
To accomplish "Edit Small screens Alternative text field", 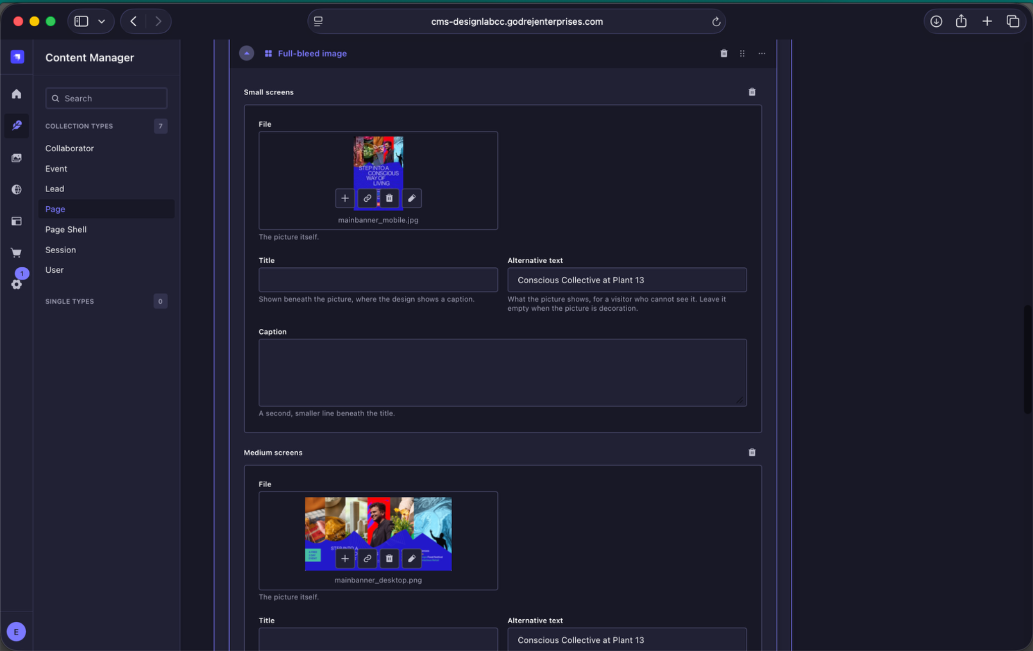I will 627,280.
